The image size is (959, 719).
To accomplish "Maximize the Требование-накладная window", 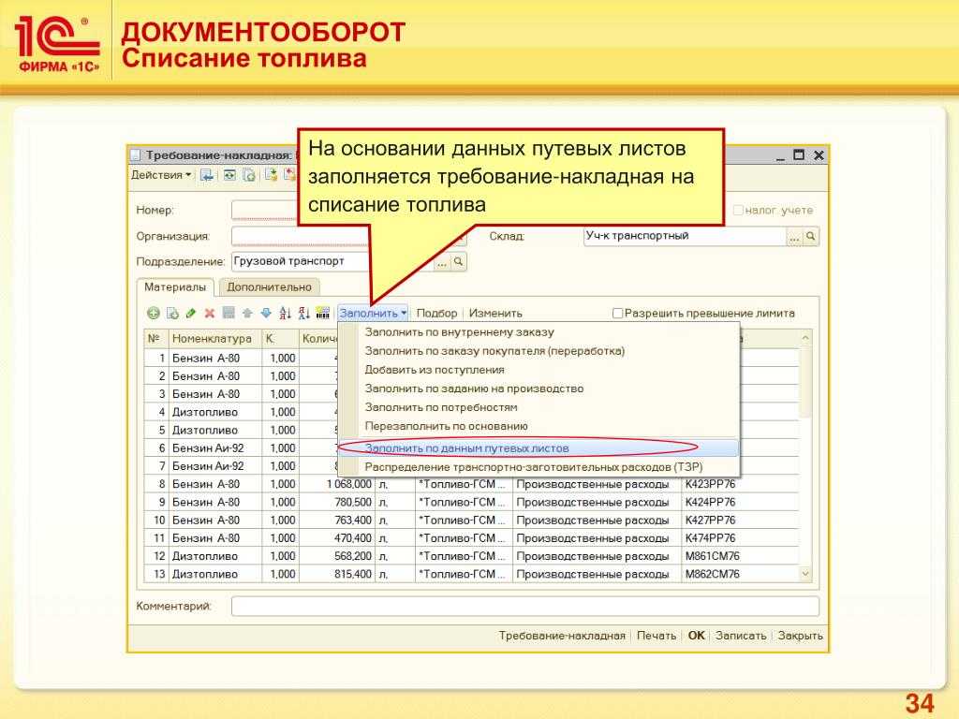I will coord(799,154).
